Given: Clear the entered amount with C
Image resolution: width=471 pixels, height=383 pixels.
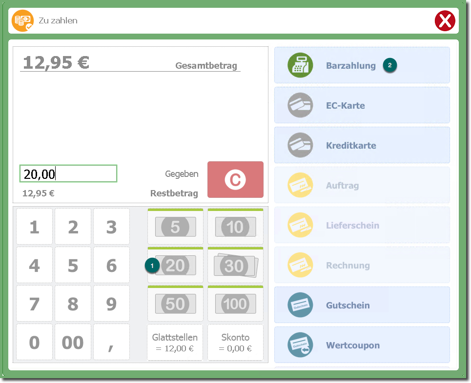Looking at the screenshot, I should (235, 180).
